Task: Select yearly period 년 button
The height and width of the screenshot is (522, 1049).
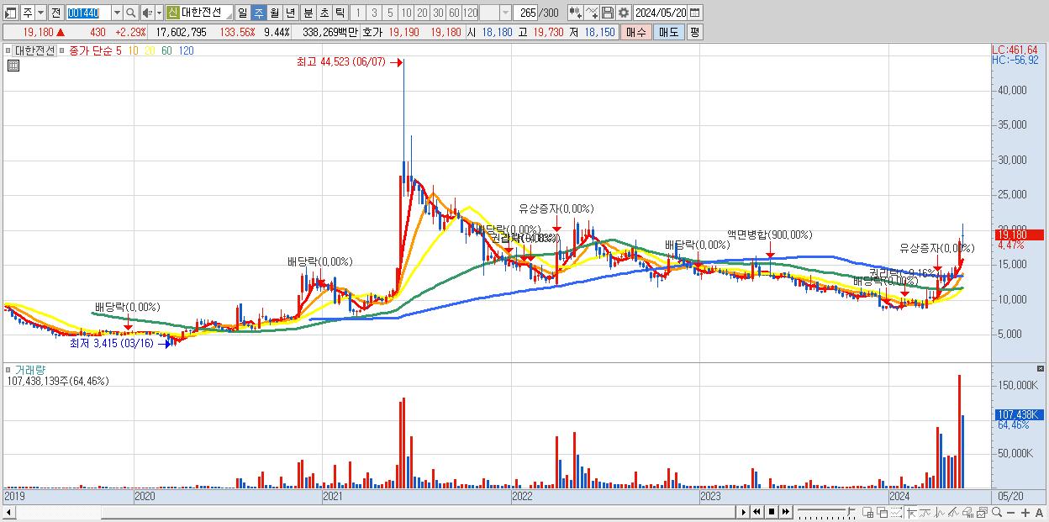Action: [x=290, y=13]
